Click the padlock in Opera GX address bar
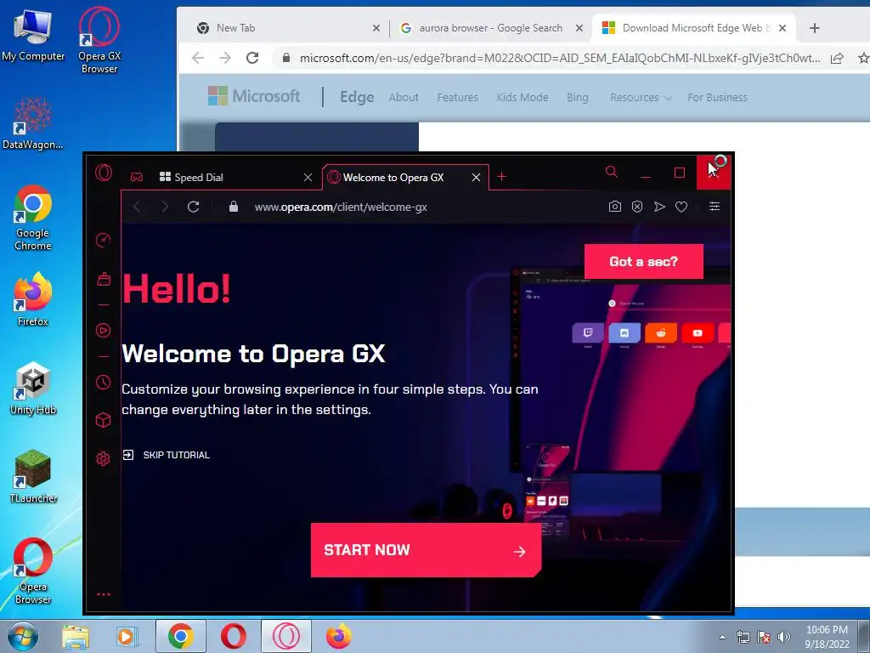The height and width of the screenshot is (653, 870). point(234,207)
